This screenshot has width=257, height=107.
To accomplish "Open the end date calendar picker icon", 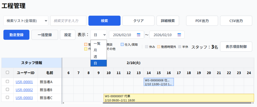I will coord(179,35).
